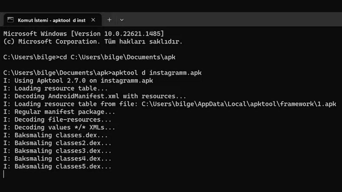Image resolution: width=342 pixels, height=192 pixels.
Task: Click the Command Prompt icon in the tab
Action: 11,20
